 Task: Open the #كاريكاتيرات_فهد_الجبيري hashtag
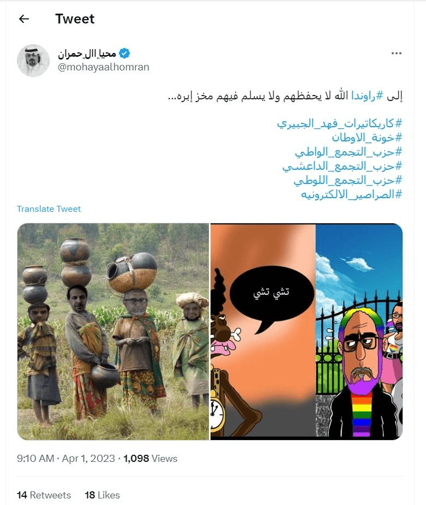point(340,123)
